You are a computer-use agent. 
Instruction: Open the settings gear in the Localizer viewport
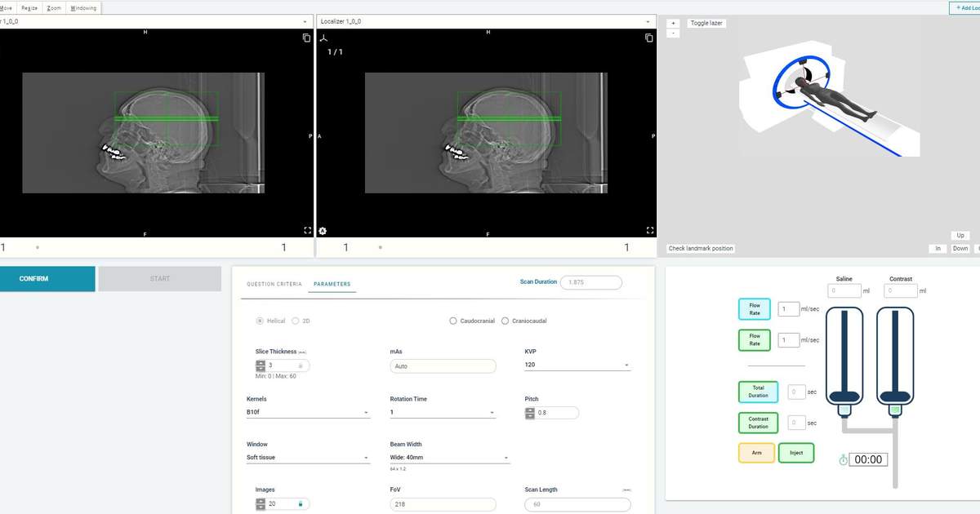tap(322, 231)
